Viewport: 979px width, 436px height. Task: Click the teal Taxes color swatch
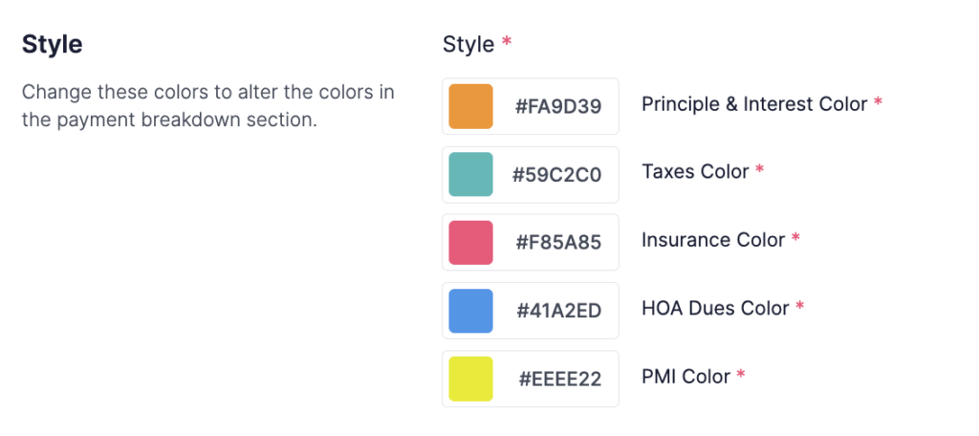(470, 174)
